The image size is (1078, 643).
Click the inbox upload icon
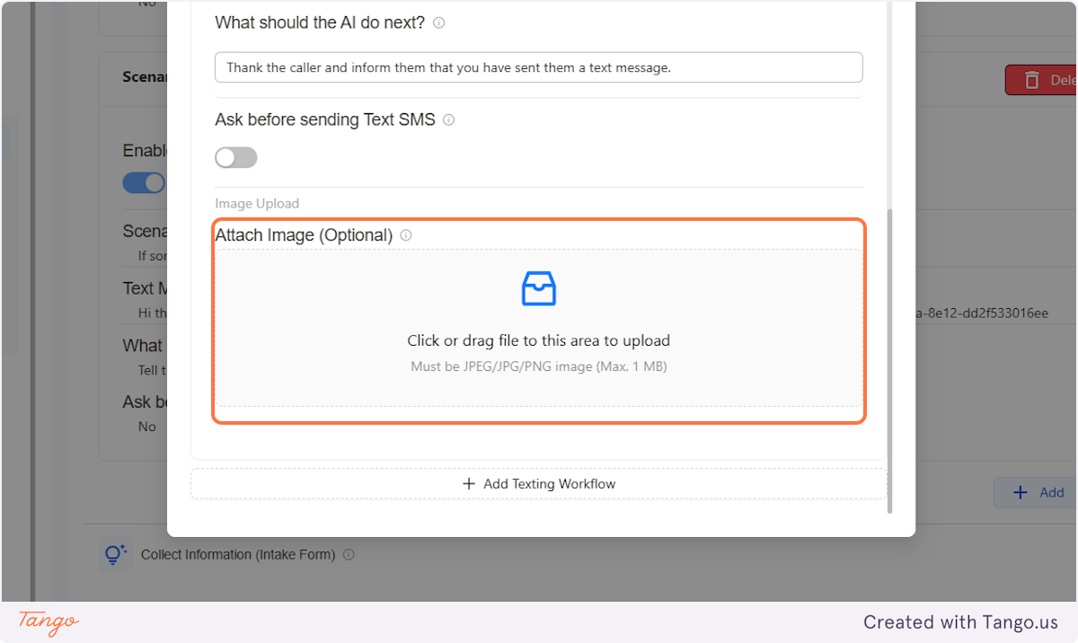[x=539, y=288]
